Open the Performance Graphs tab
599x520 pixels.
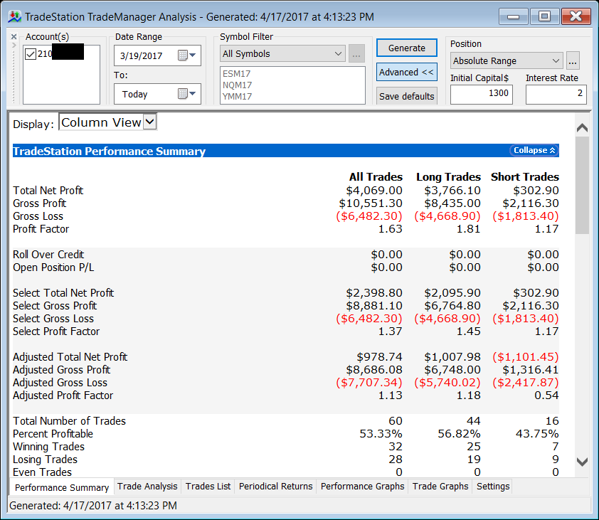(x=362, y=486)
